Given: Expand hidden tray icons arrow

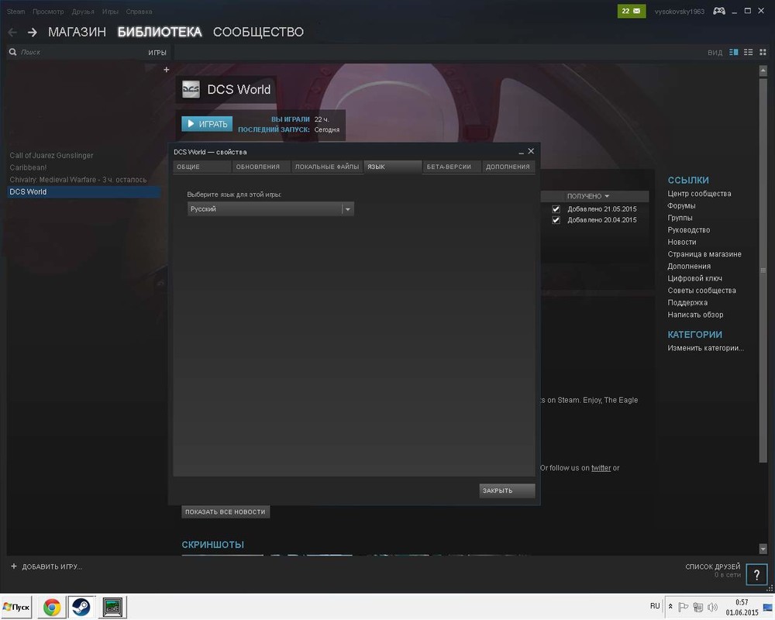Looking at the screenshot, I should 670,606.
